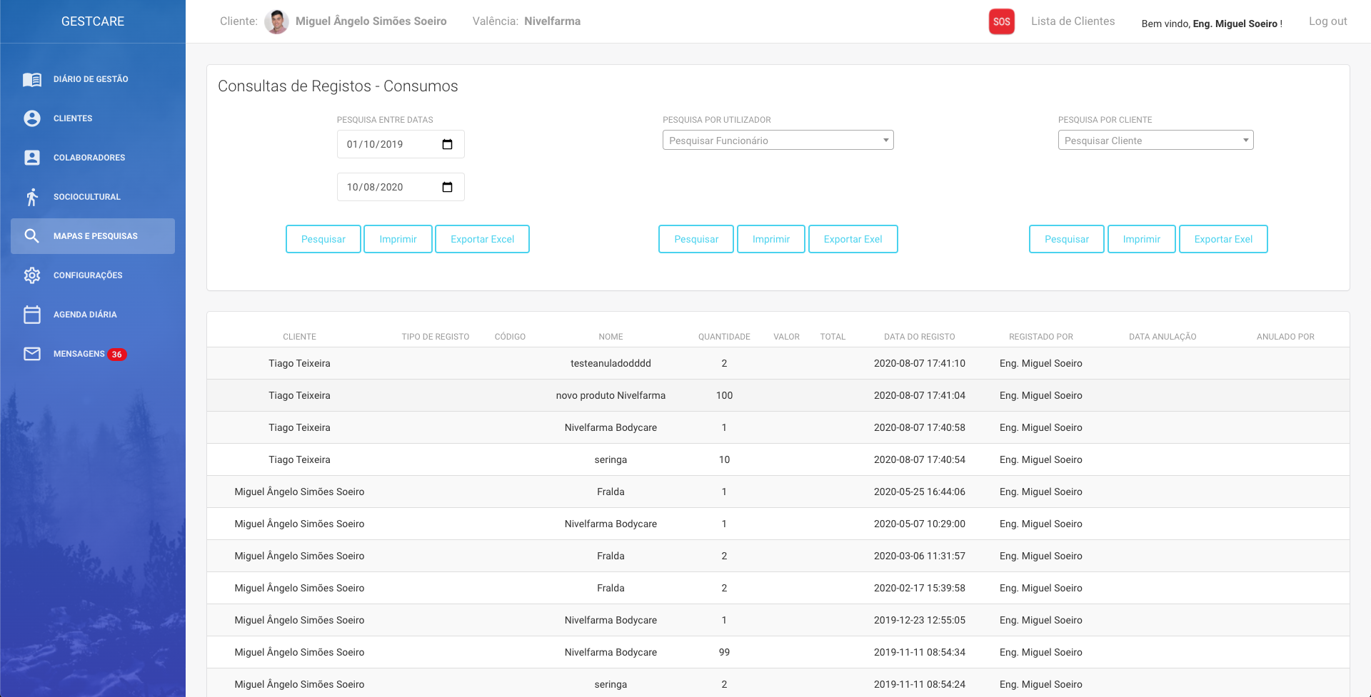Click Imprimir under Pesquisa Por Utilizador
Viewport: 1371px width, 697px height.
771,239
